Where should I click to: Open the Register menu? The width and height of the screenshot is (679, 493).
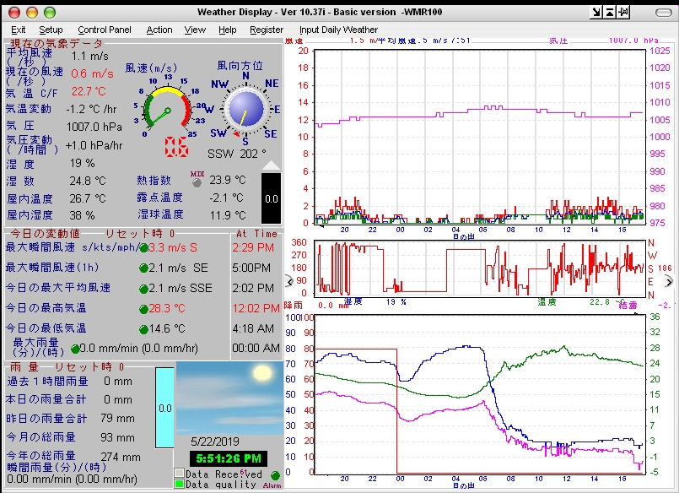(267, 30)
